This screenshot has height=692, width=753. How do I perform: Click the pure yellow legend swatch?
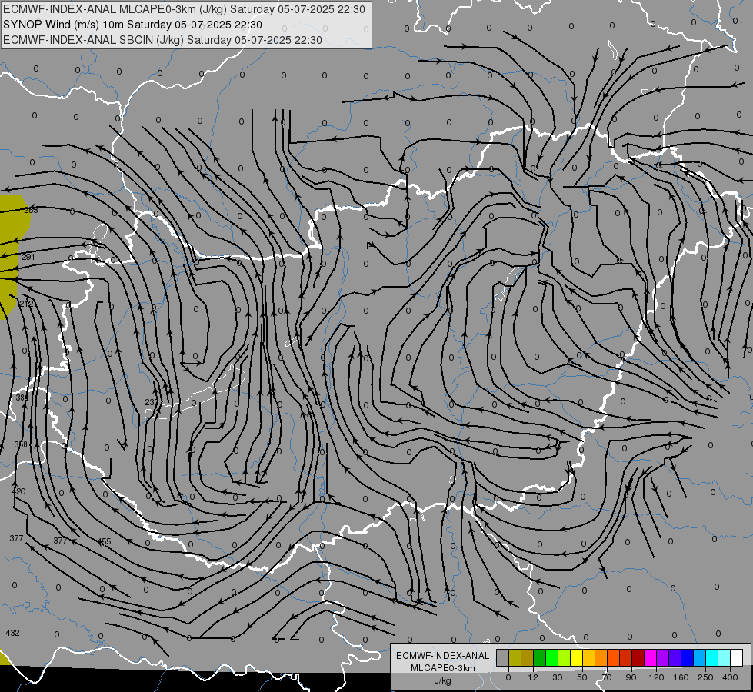click(577, 657)
